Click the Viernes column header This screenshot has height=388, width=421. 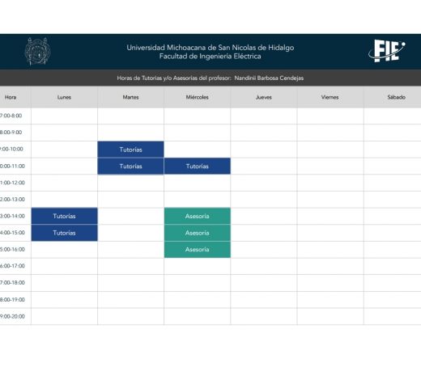(330, 97)
